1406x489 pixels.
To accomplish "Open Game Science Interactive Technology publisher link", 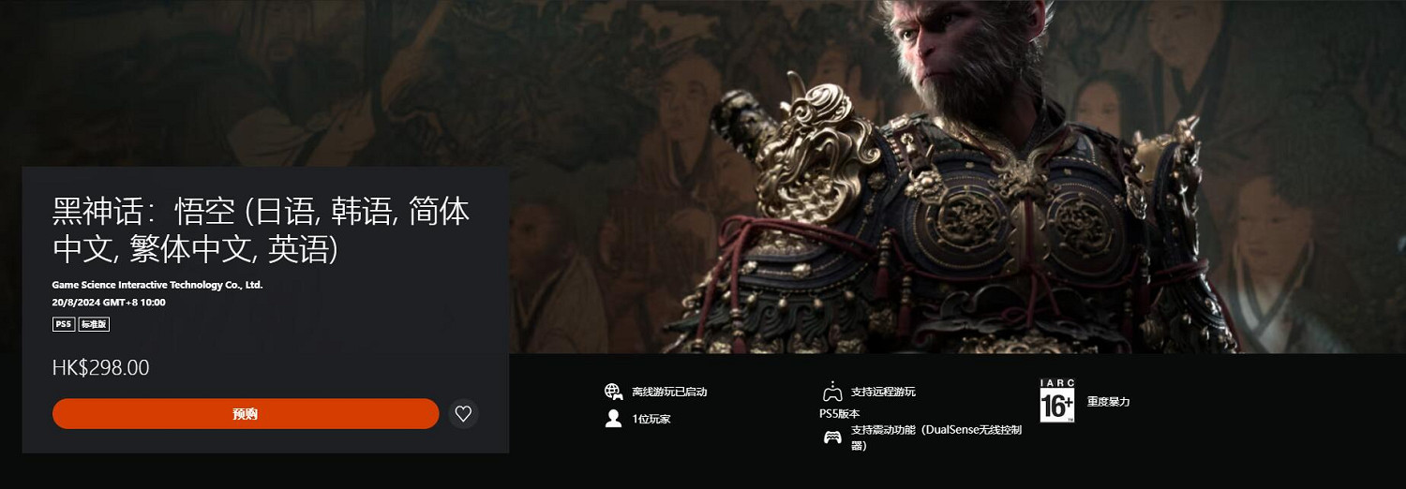I will click(x=157, y=285).
